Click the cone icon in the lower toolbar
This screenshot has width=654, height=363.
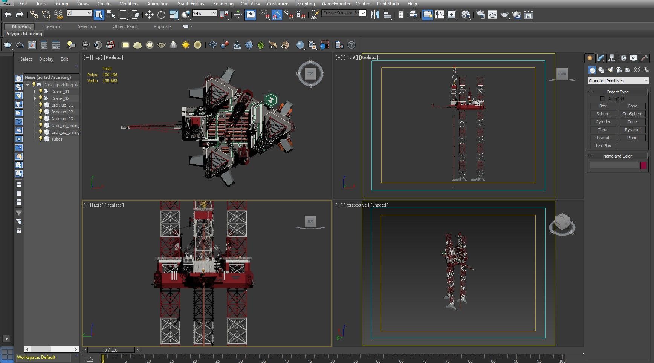point(173,45)
